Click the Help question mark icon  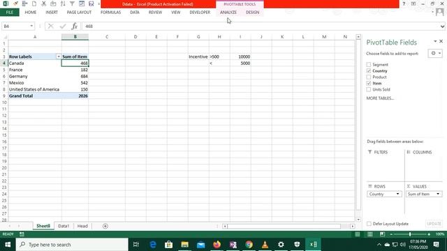[404, 3]
